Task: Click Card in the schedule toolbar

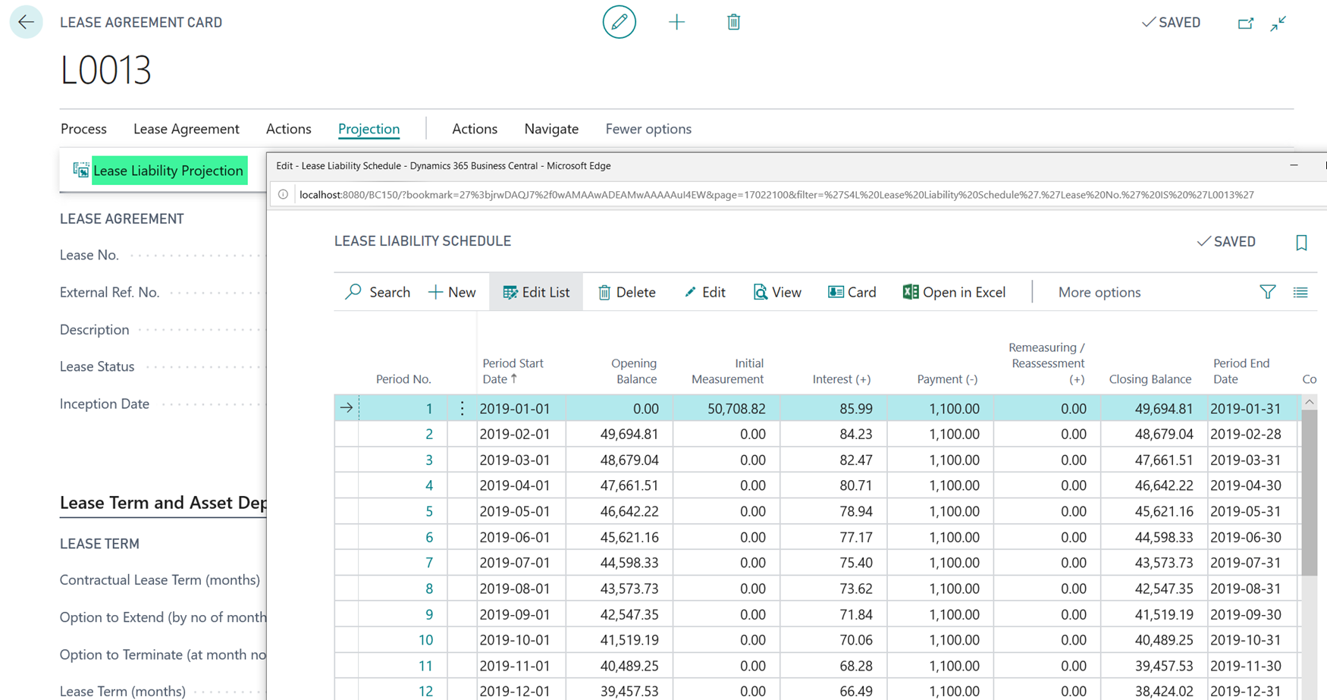Action: coord(852,292)
